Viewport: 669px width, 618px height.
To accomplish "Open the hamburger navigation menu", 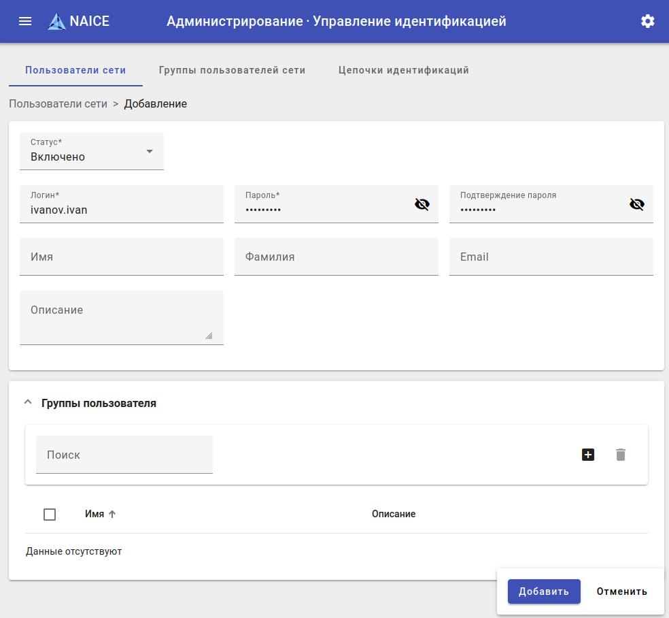I will pyautogui.click(x=25, y=21).
